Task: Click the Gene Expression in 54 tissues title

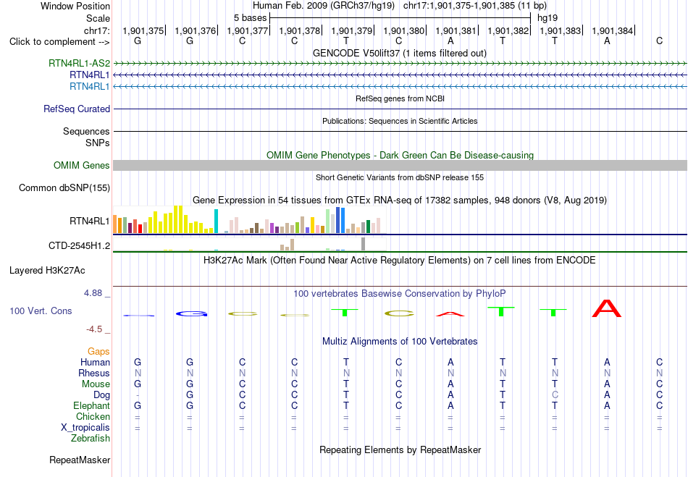Action: 400,200
